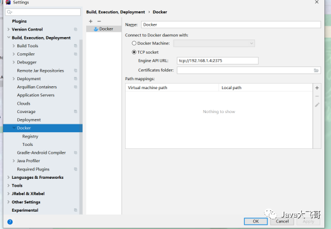Screen dimensions: 331x229
Task: Add a new path mapping
Action: click(x=317, y=88)
